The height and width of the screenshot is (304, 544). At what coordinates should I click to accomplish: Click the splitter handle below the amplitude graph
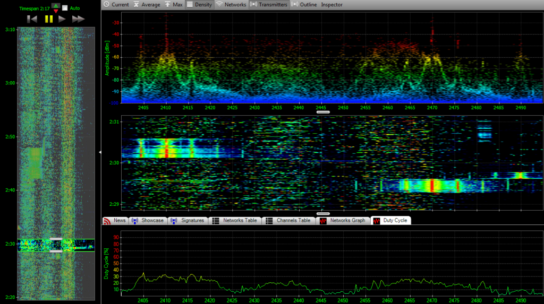pos(322,112)
